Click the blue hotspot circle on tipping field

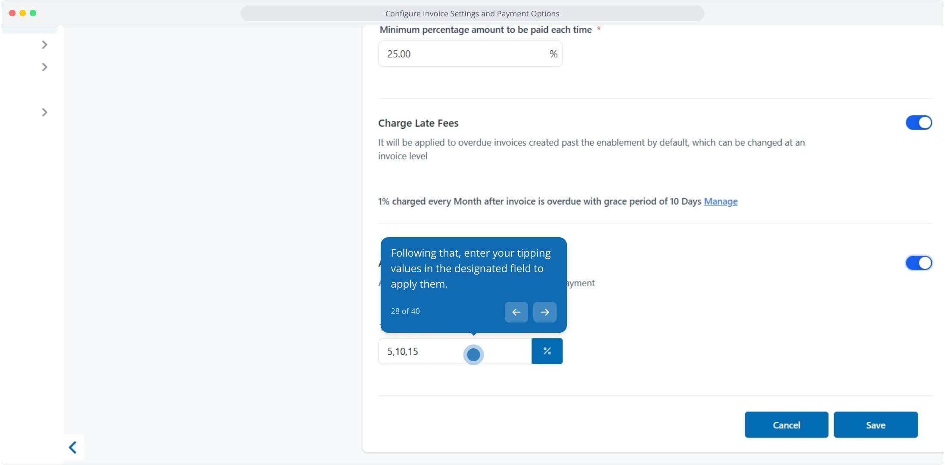tap(473, 355)
